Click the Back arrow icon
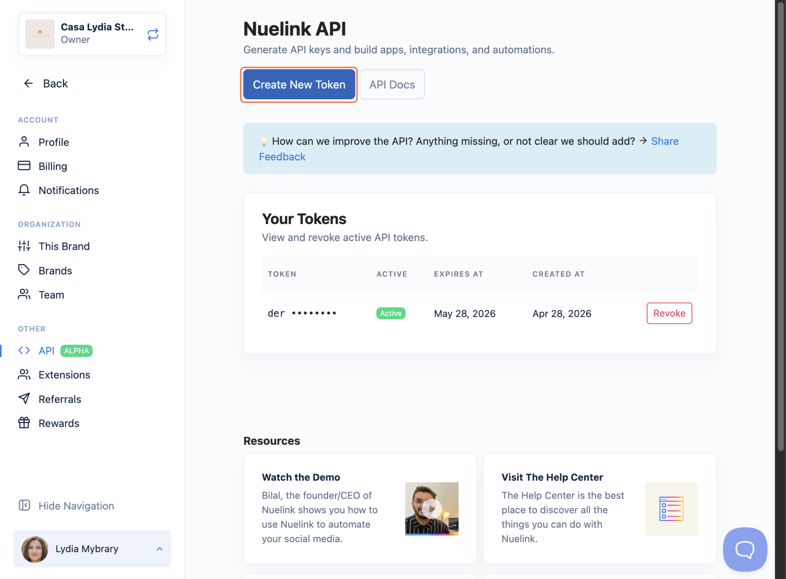 pos(28,83)
